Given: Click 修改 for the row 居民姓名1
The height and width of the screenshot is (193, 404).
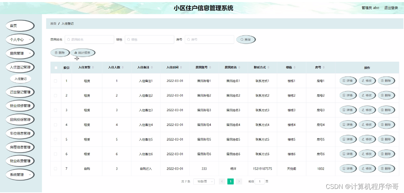Looking at the screenshot, I should (367, 81).
